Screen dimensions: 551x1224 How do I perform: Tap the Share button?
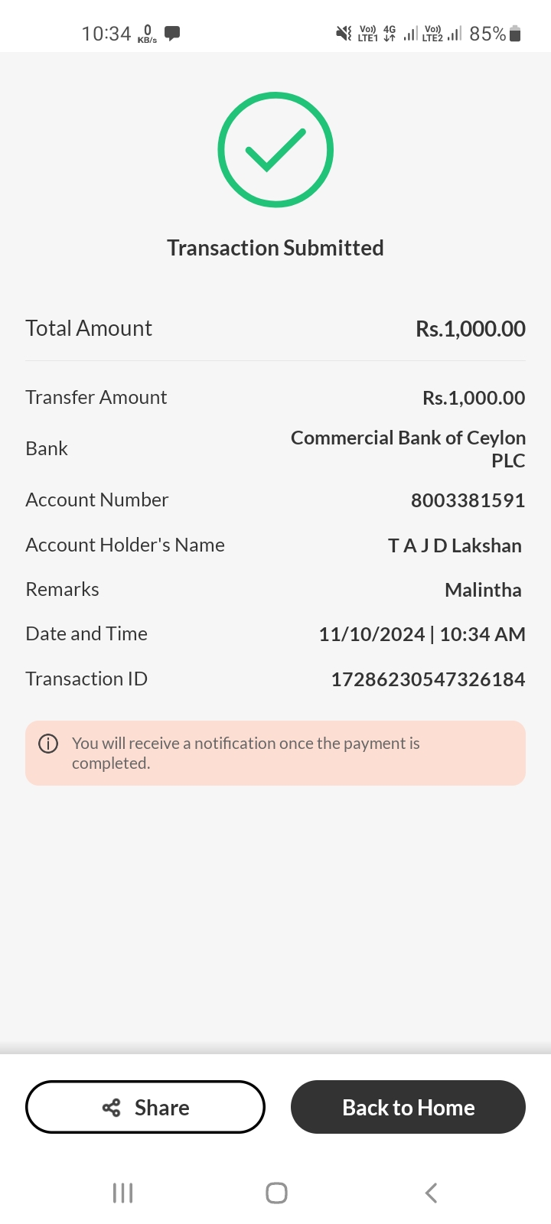[x=145, y=1107]
